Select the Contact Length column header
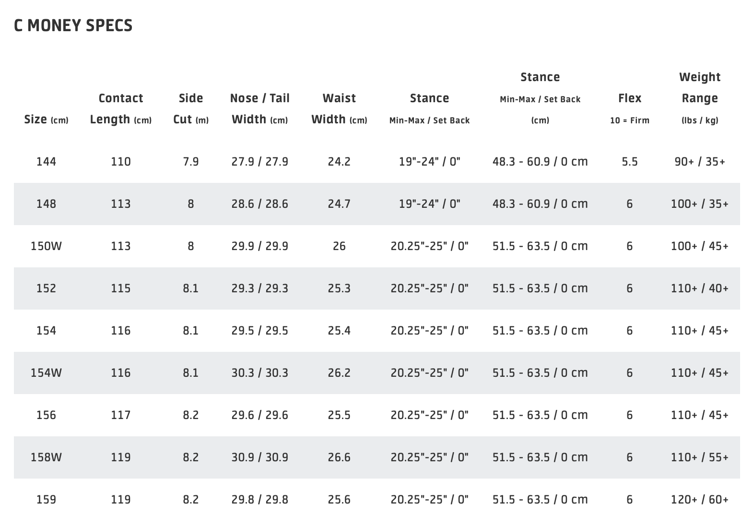Screen dimensions: 754x528 [x=120, y=109]
